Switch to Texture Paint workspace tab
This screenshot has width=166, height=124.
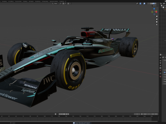18,1
